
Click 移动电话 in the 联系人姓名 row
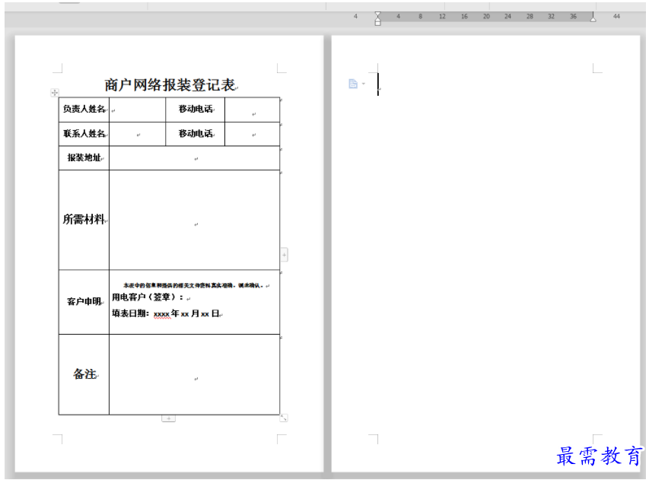point(196,134)
